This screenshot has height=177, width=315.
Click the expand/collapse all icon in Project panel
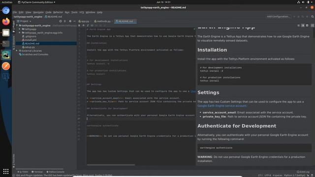coord(65,21)
